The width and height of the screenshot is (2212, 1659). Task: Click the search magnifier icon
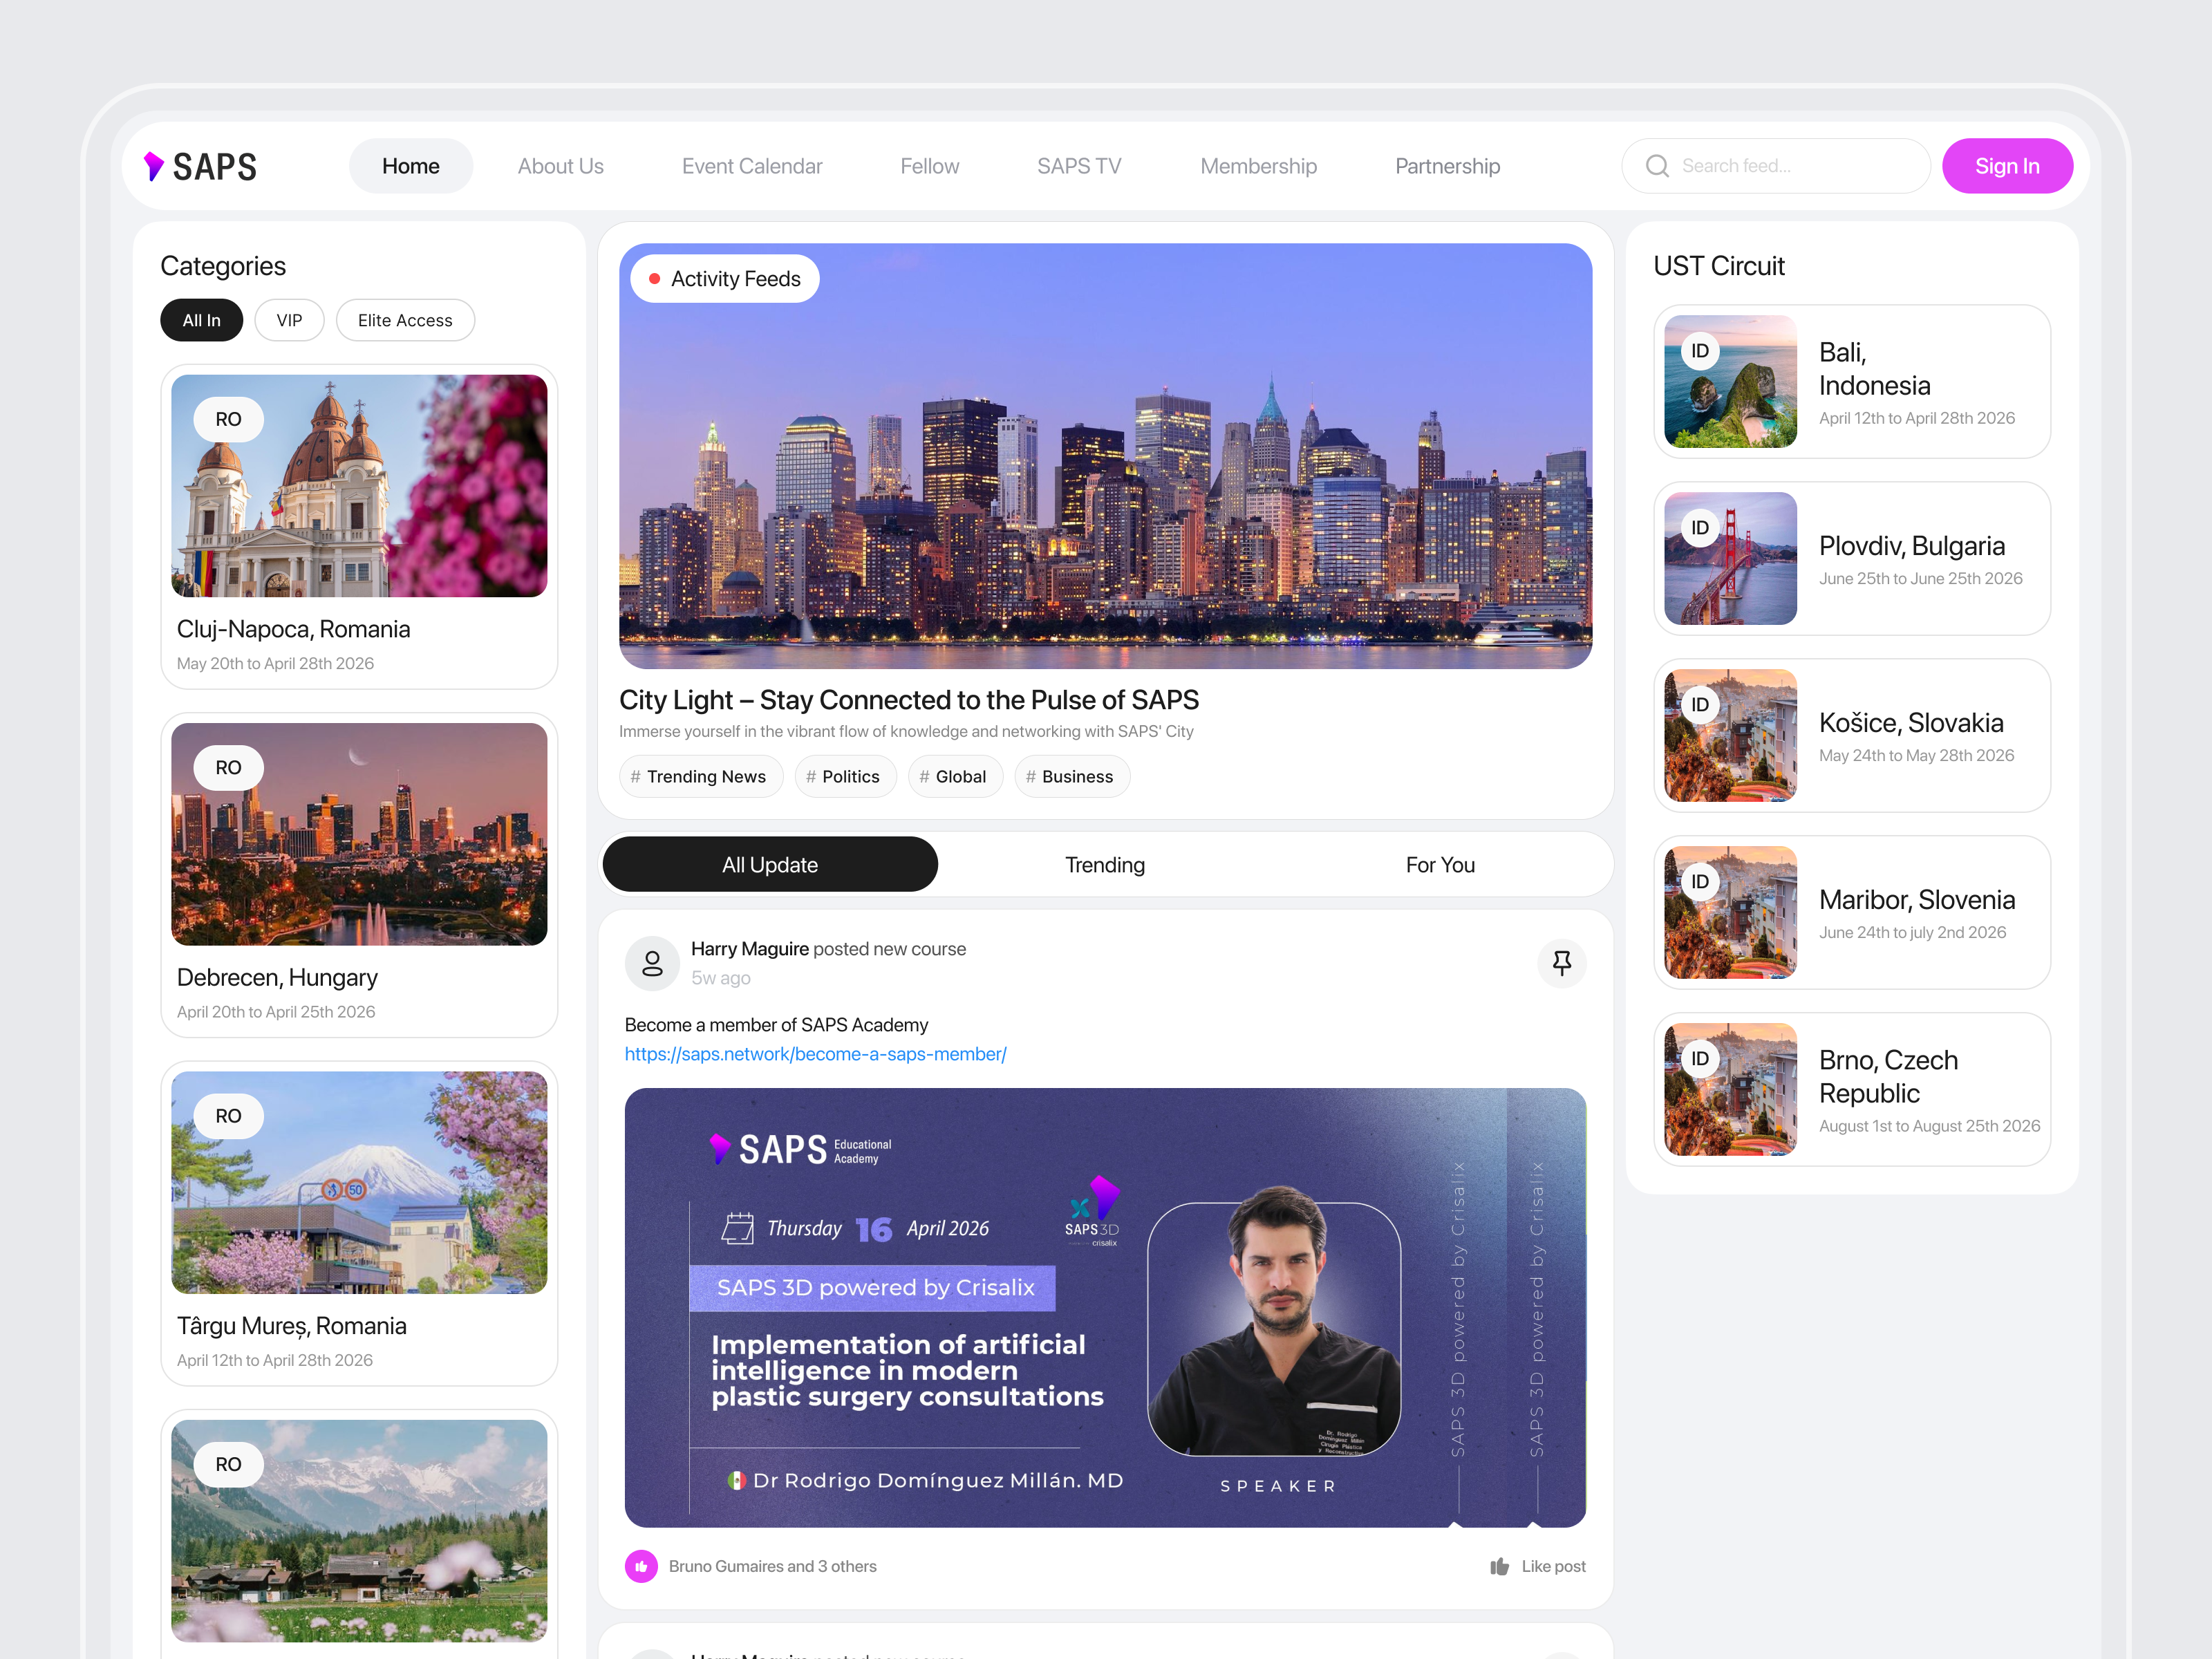click(1657, 166)
